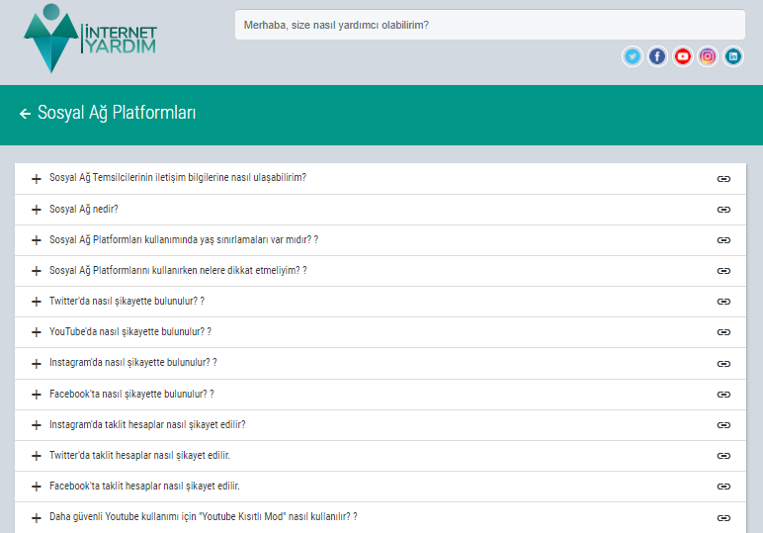Image resolution: width=763 pixels, height=533 pixels.
Task: Go back using arrow beside Sosyal Ağ Platformları
Action: click(x=25, y=114)
